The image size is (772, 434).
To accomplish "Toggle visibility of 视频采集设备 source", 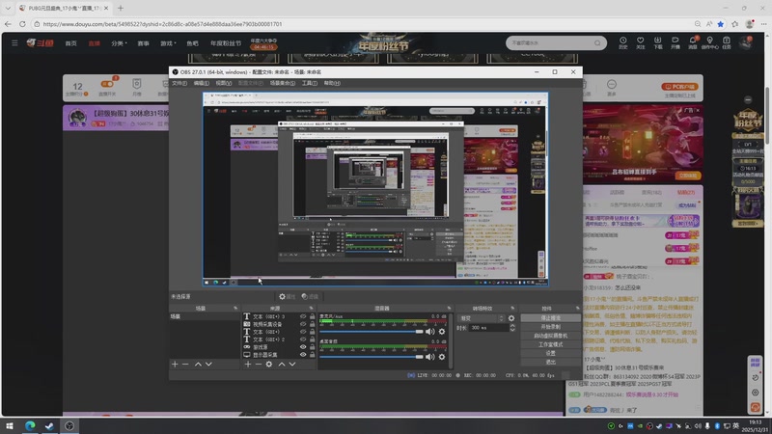I will 303,324.
